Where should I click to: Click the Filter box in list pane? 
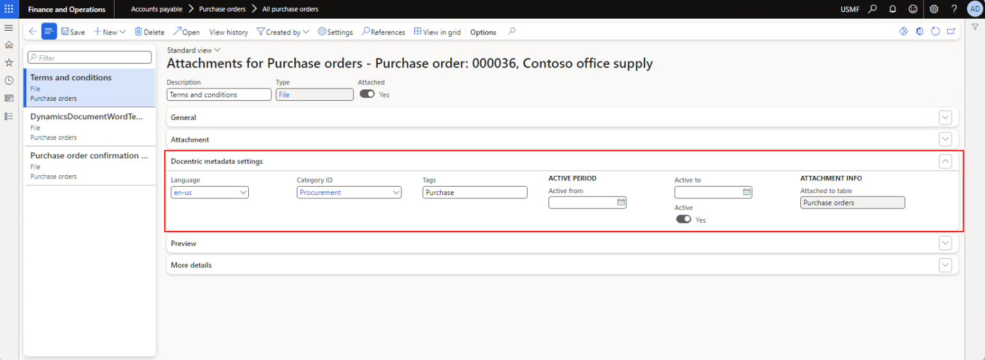pyautogui.click(x=89, y=58)
